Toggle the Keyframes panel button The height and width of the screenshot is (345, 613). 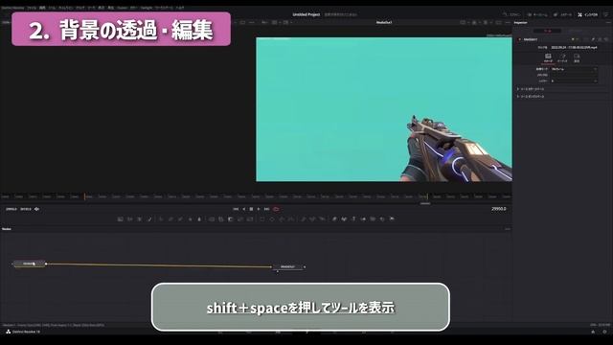(537, 14)
